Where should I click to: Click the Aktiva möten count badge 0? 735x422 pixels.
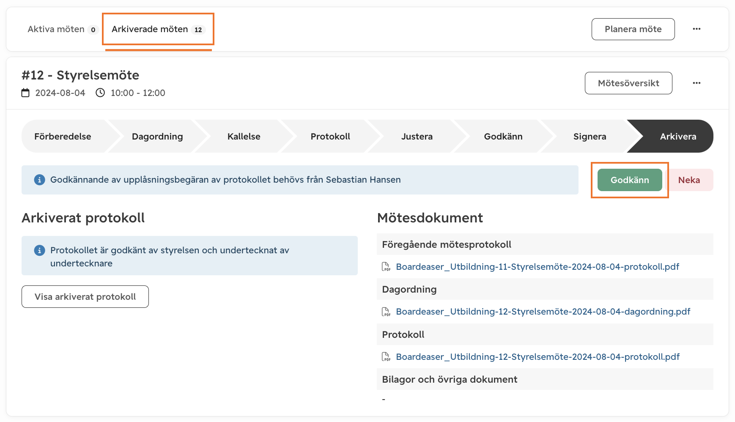[x=93, y=30]
